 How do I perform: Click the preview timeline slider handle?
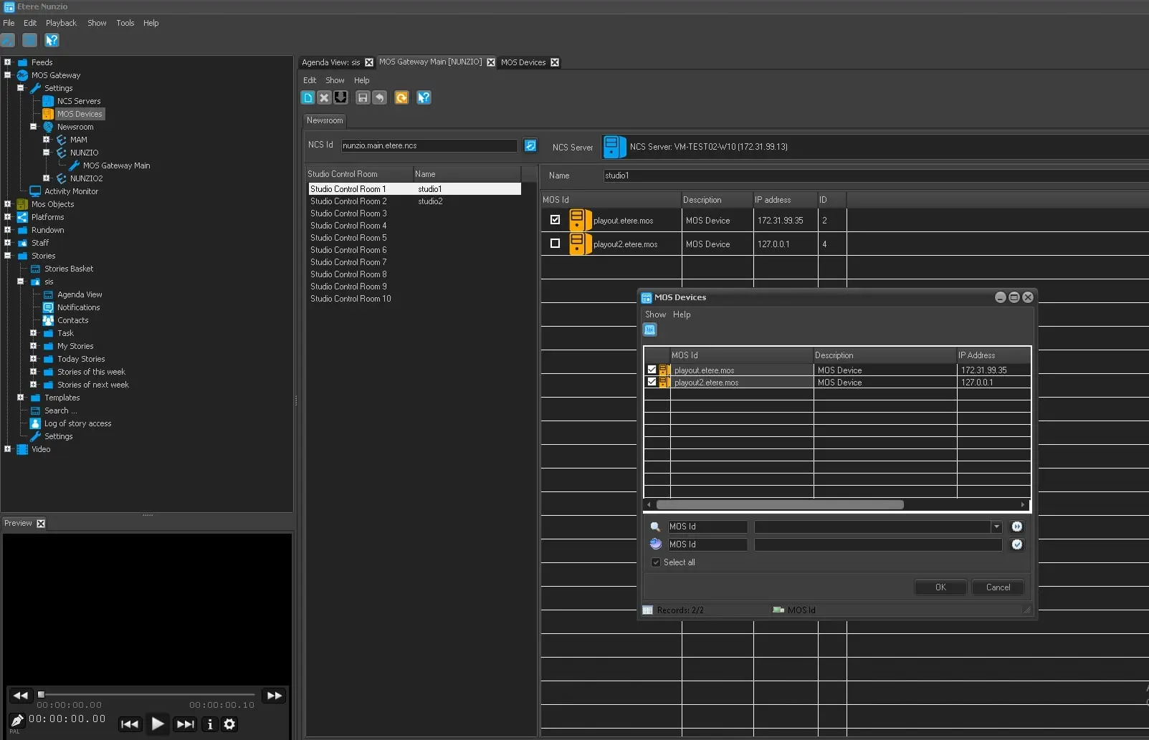pyautogui.click(x=42, y=694)
